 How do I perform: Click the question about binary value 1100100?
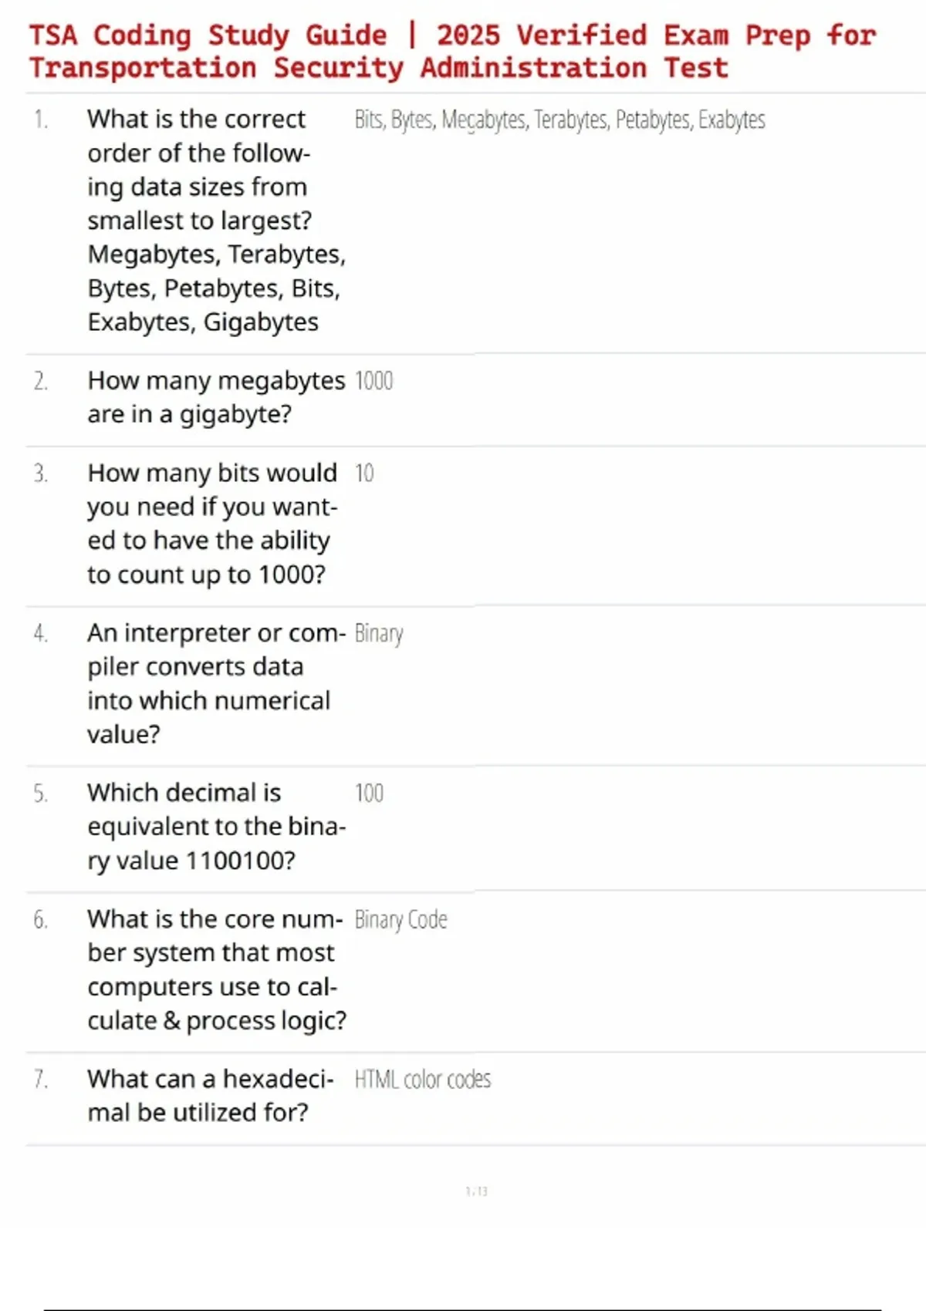click(216, 827)
